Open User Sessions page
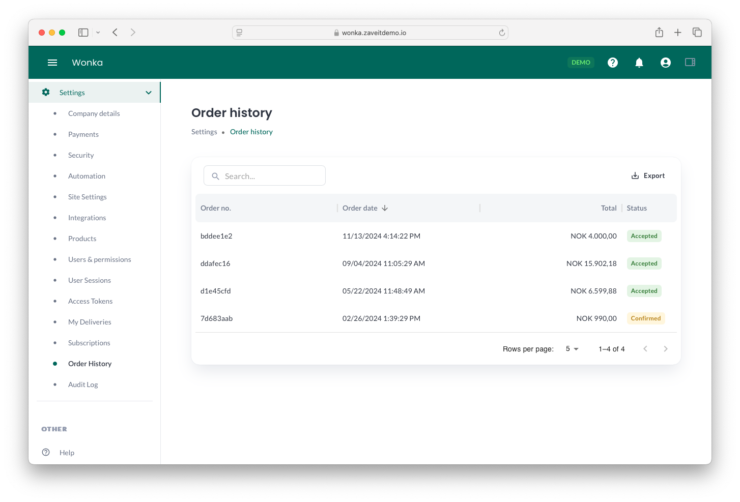Screen dimensions: 740x502 [x=90, y=280]
